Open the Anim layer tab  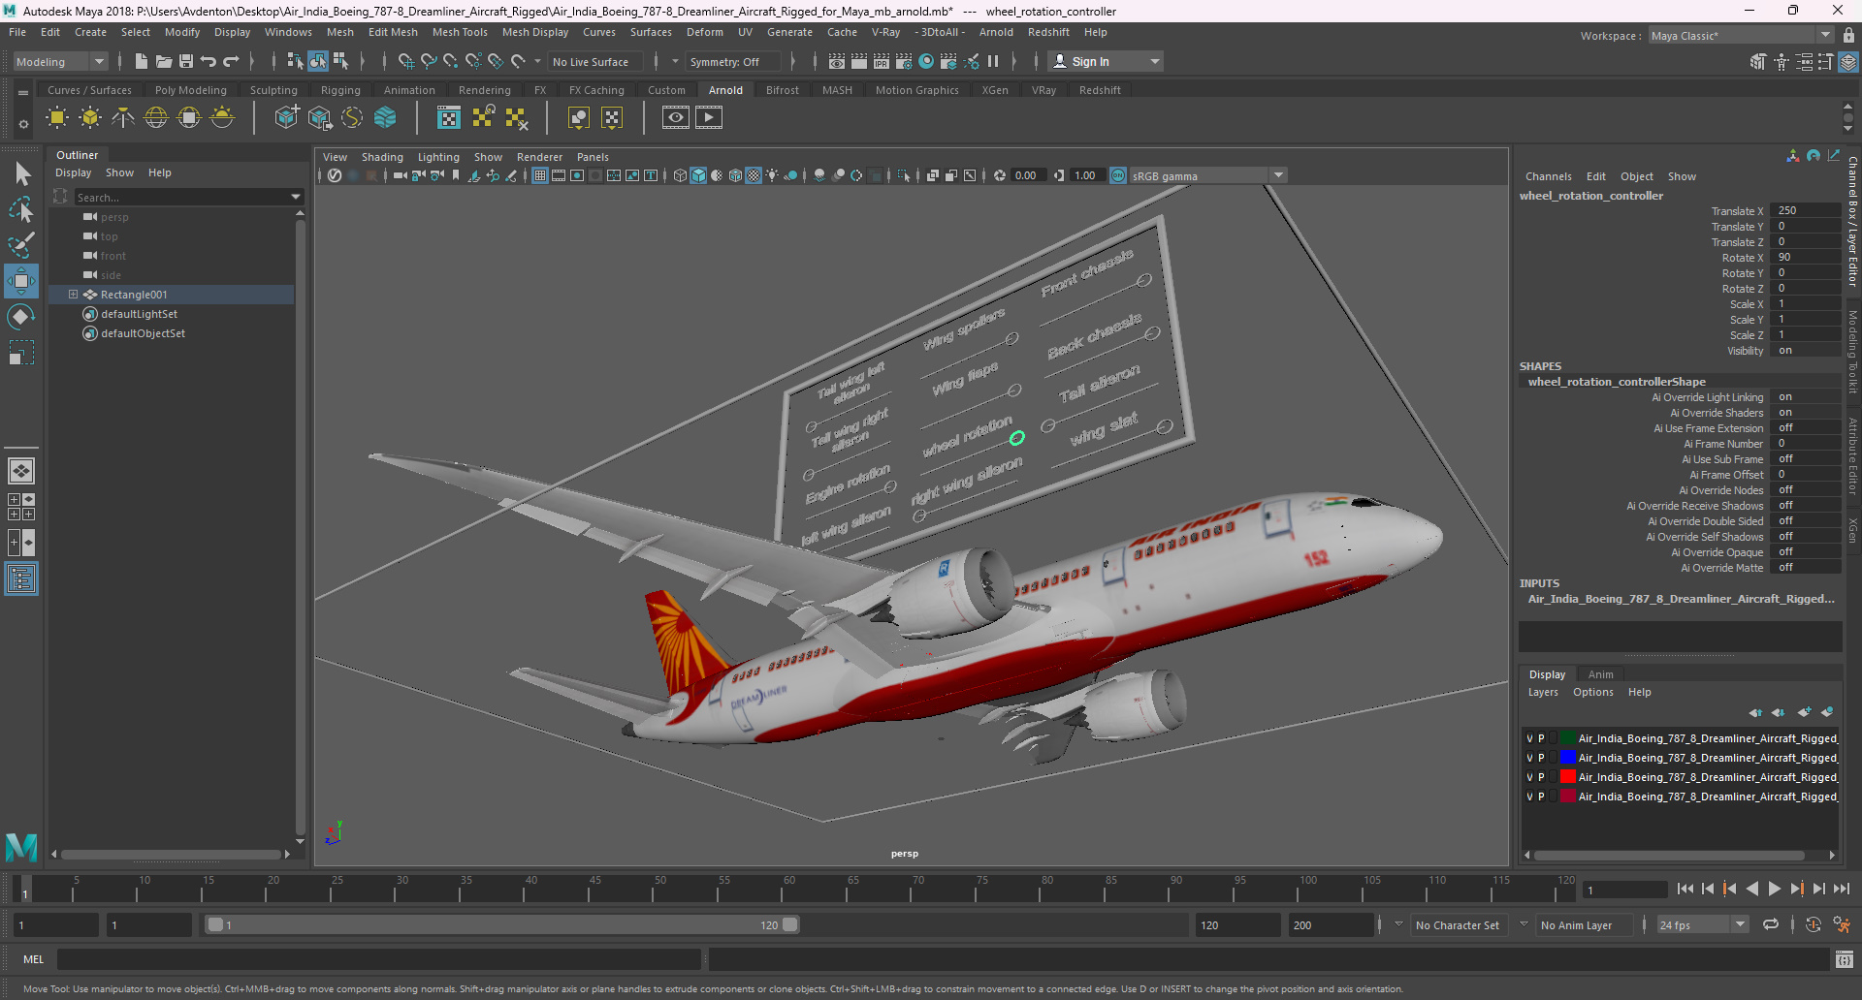(1601, 674)
